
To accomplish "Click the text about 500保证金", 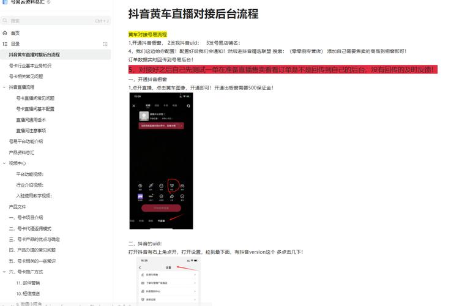I will (201, 88).
